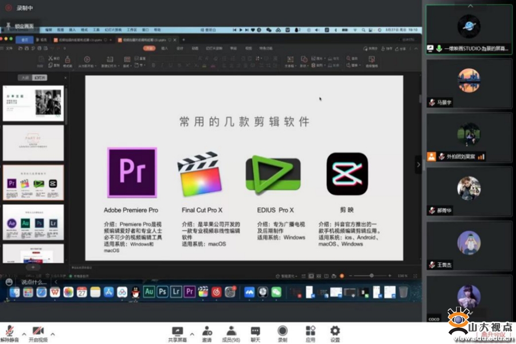This screenshot has height=344, width=516.
Task: Open the 聊天 chat panel
Action: pyautogui.click(x=255, y=334)
